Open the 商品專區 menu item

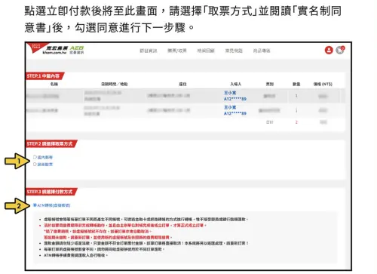pos(262,51)
